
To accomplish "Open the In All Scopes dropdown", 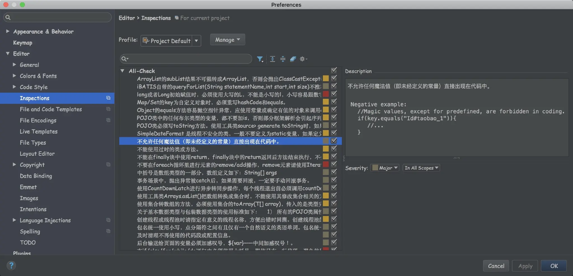I will tap(421, 168).
